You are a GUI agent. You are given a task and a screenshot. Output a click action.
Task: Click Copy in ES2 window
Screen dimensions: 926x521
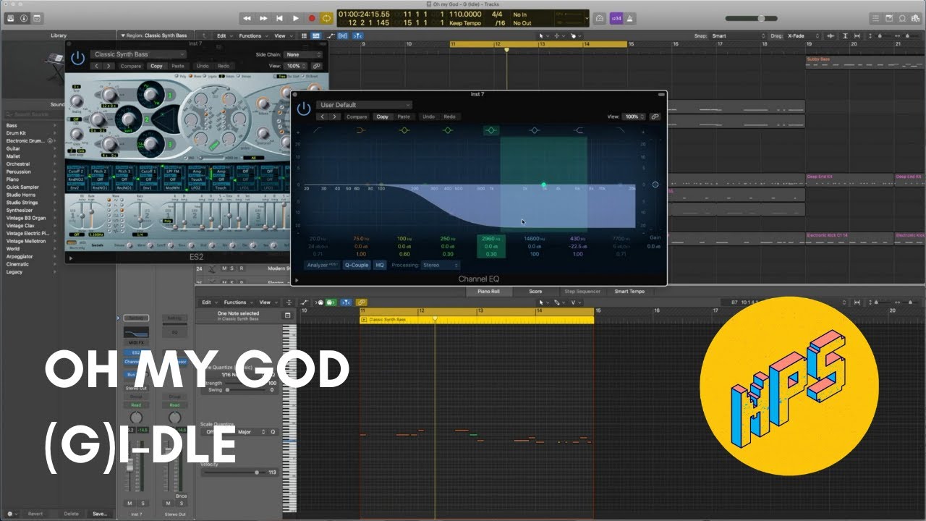pos(156,66)
